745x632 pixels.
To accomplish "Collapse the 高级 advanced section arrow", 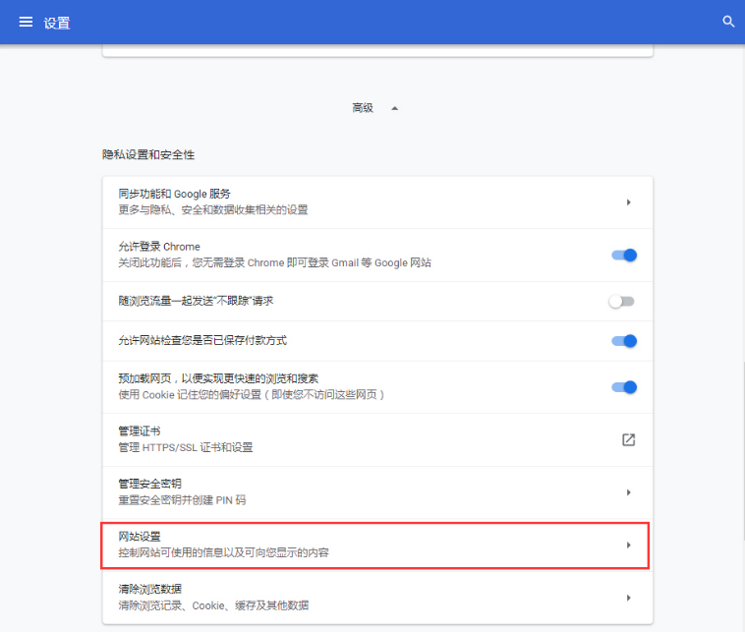I will (x=394, y=108).
